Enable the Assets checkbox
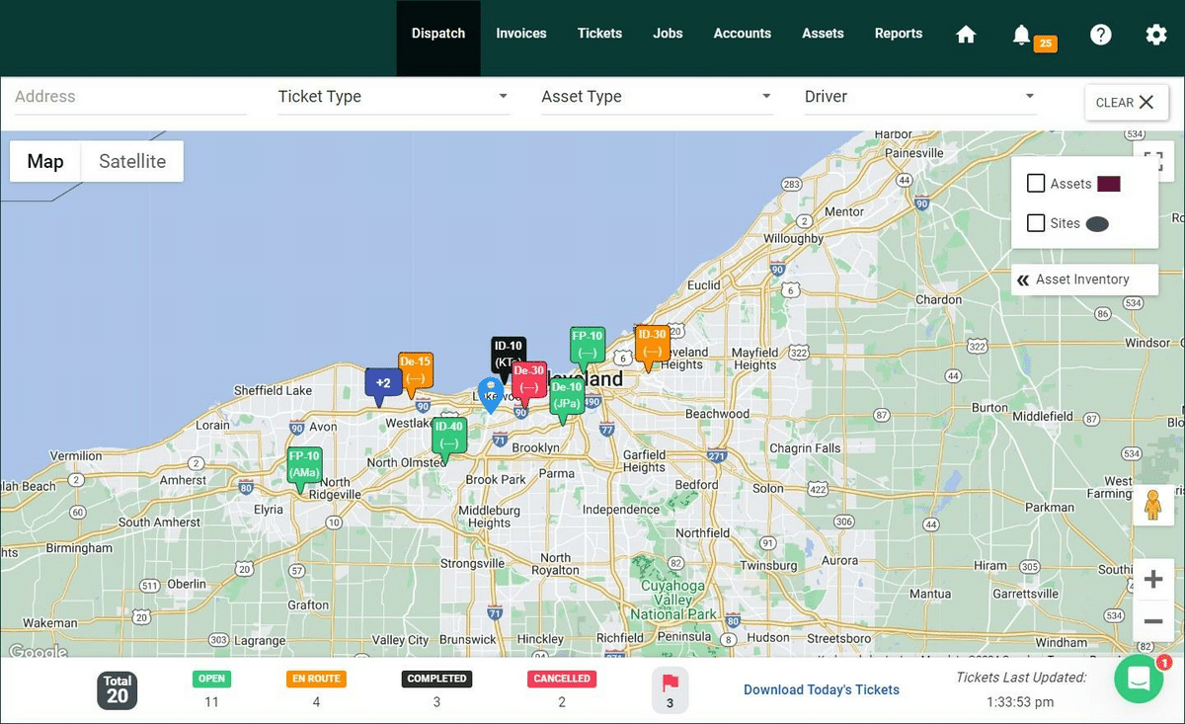 coord(1036,184)
